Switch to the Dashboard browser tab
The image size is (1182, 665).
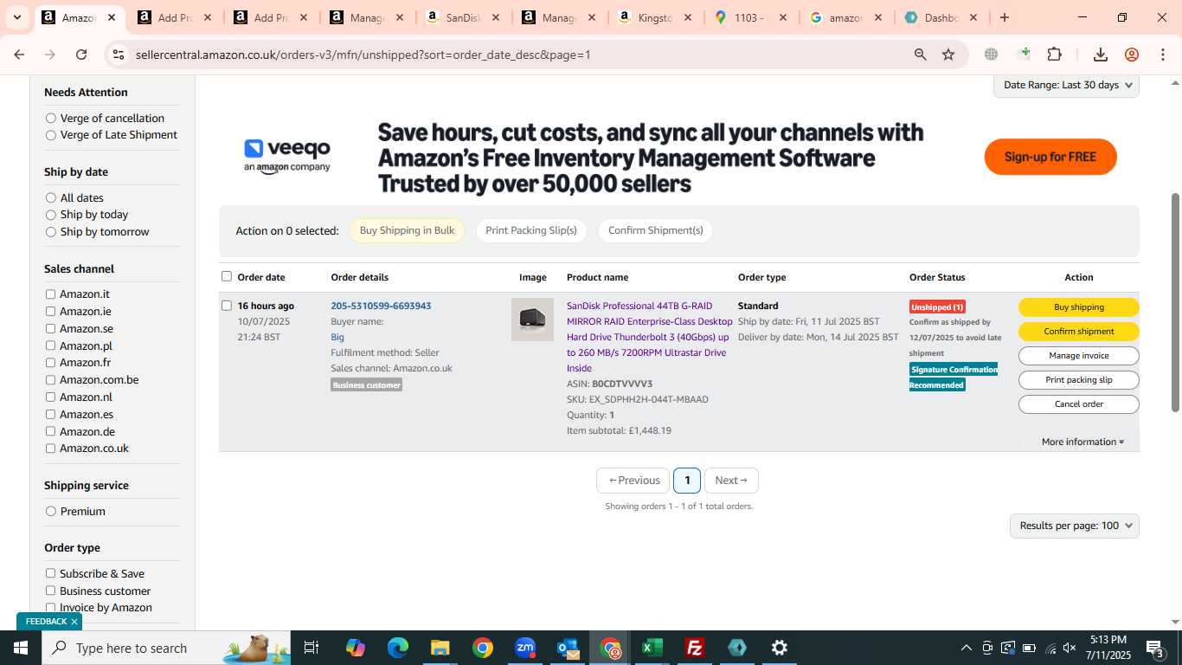[941, 17]
